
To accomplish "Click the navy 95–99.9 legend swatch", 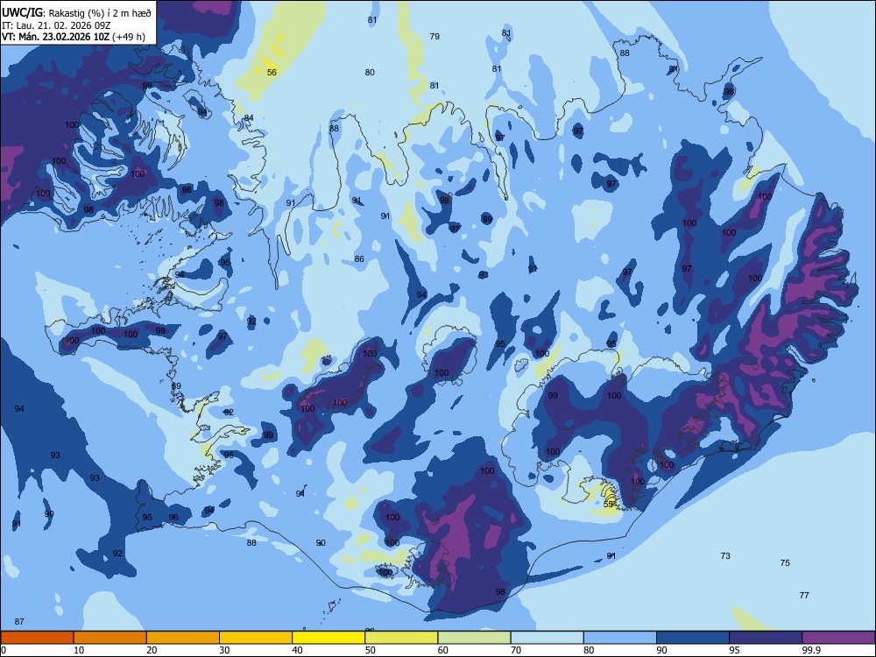I will click(x=766, y=638).
